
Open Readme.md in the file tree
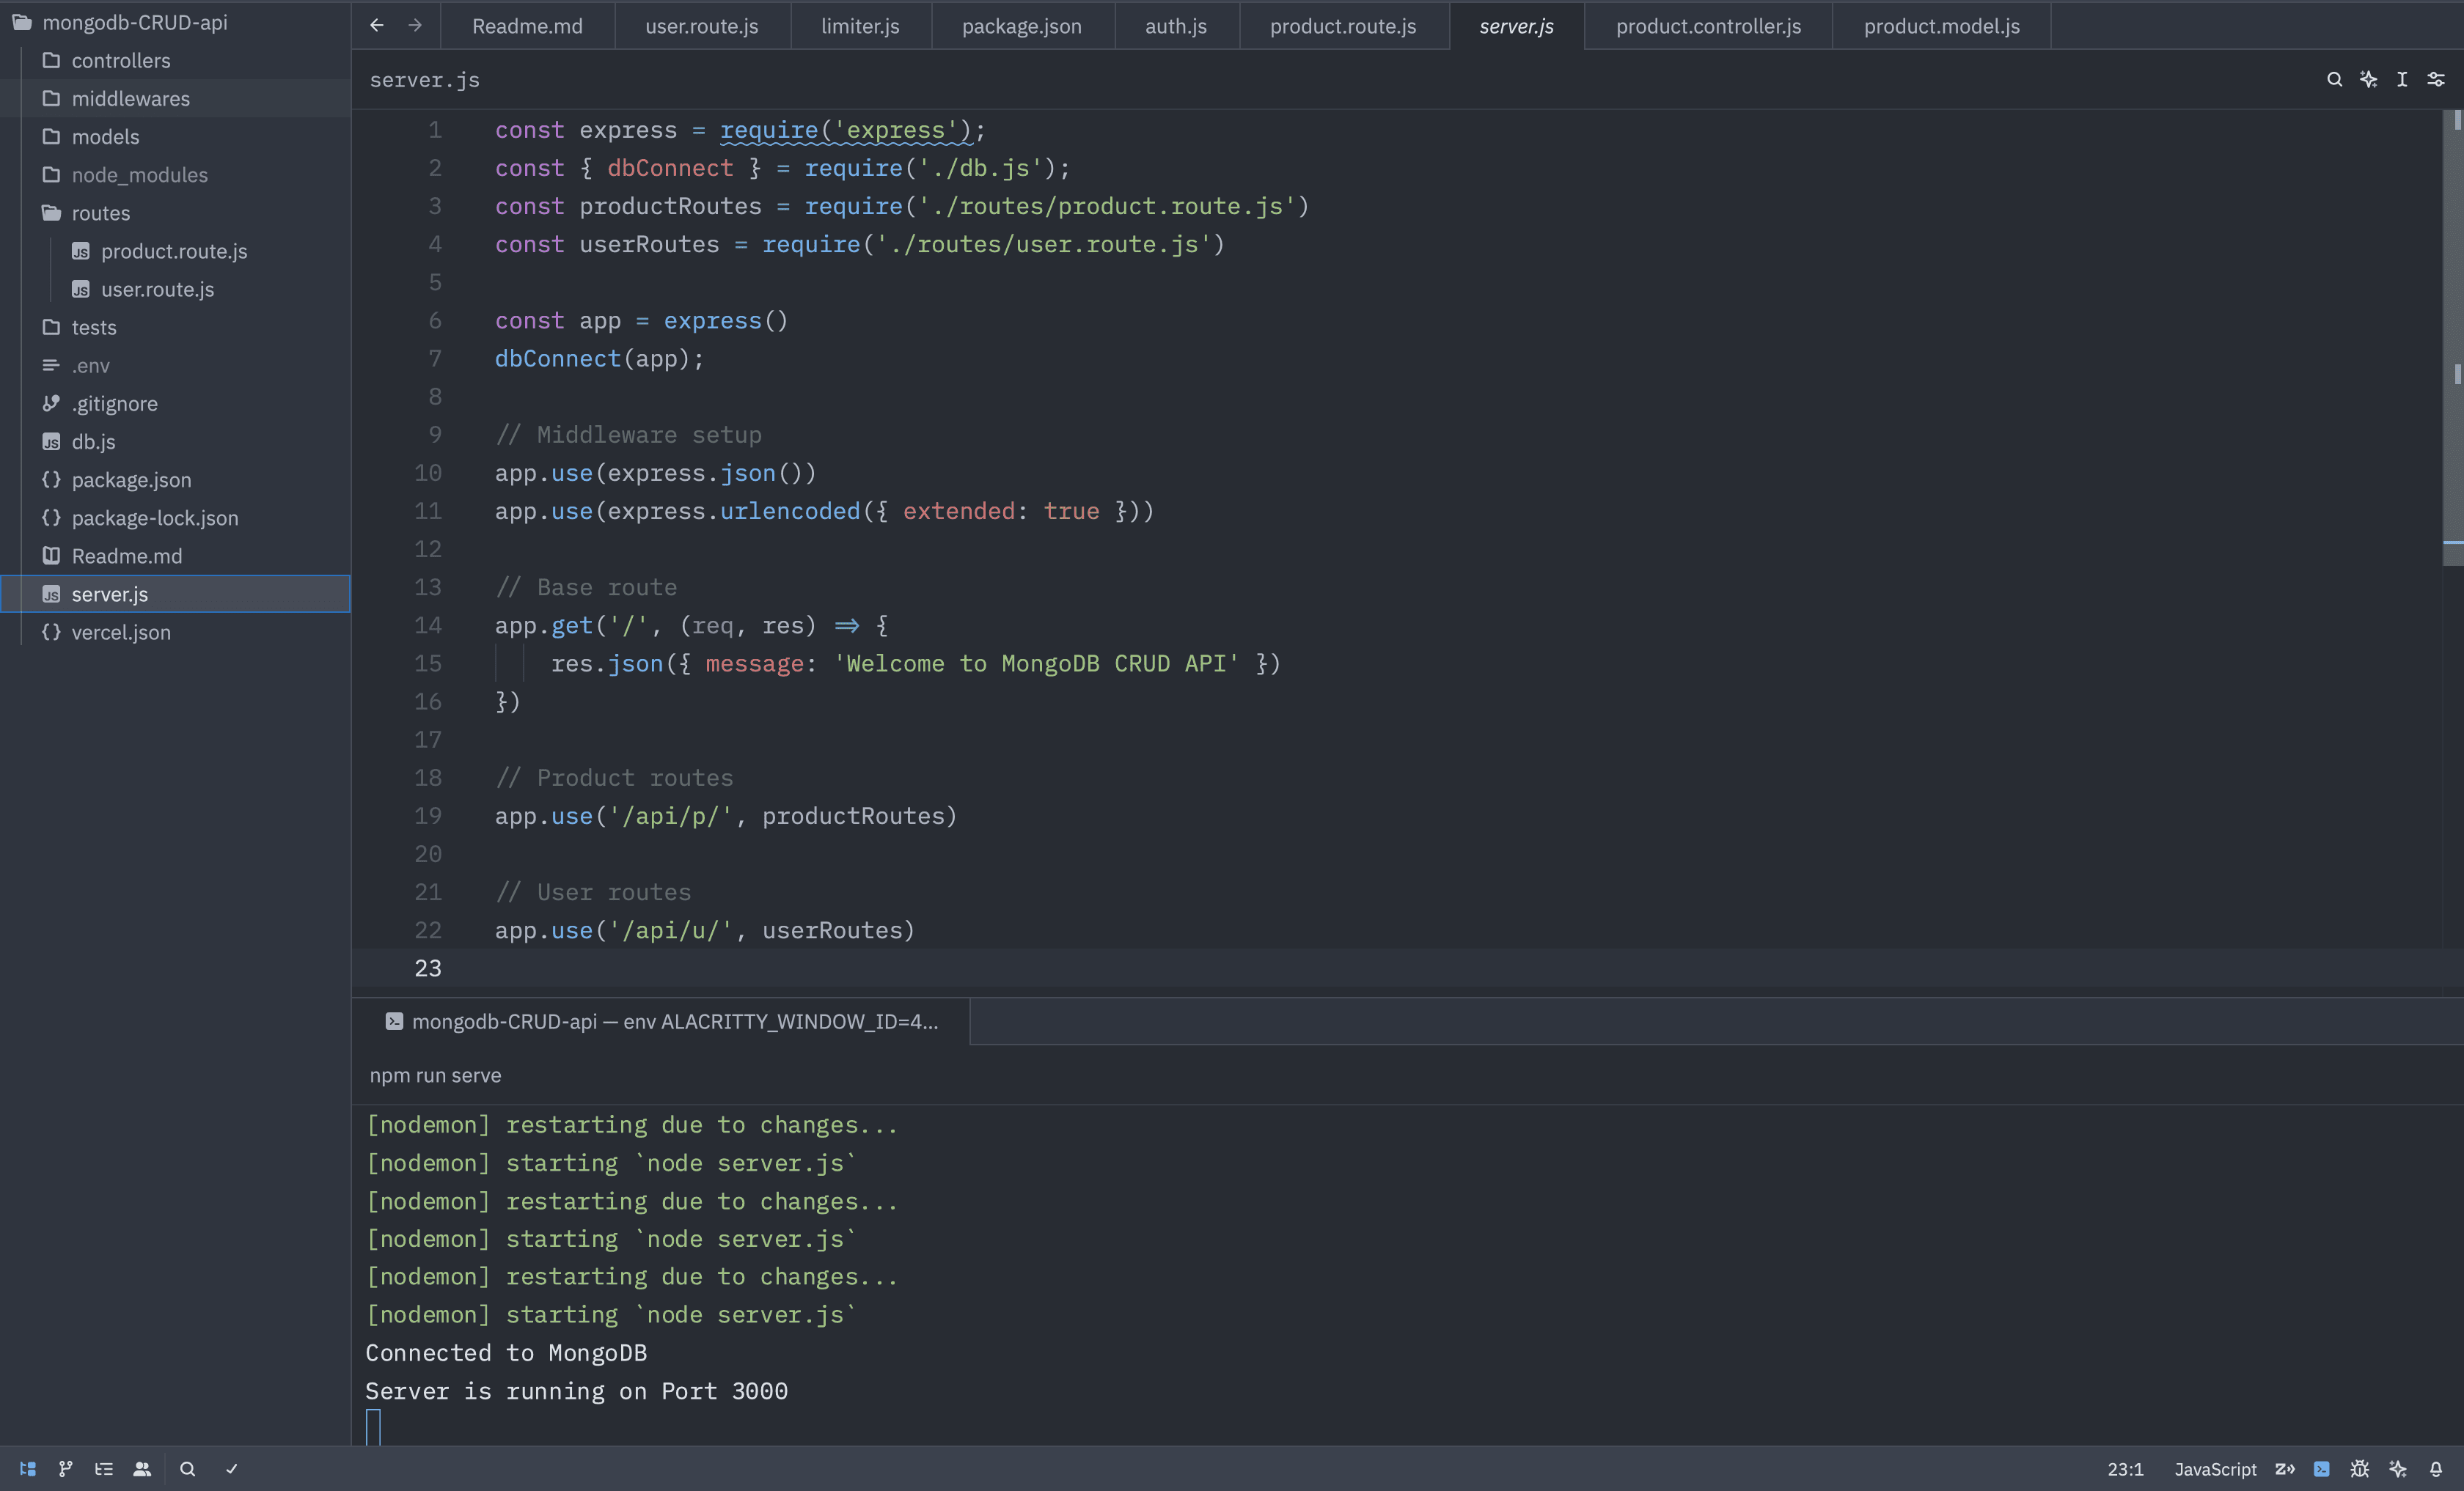coord(175,556)
